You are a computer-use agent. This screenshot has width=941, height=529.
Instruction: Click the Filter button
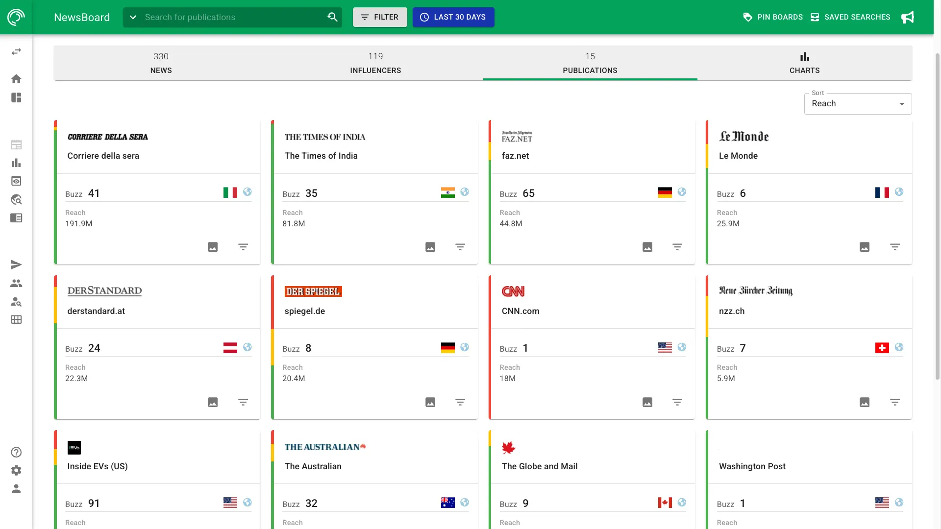click(x=380, y=17)
